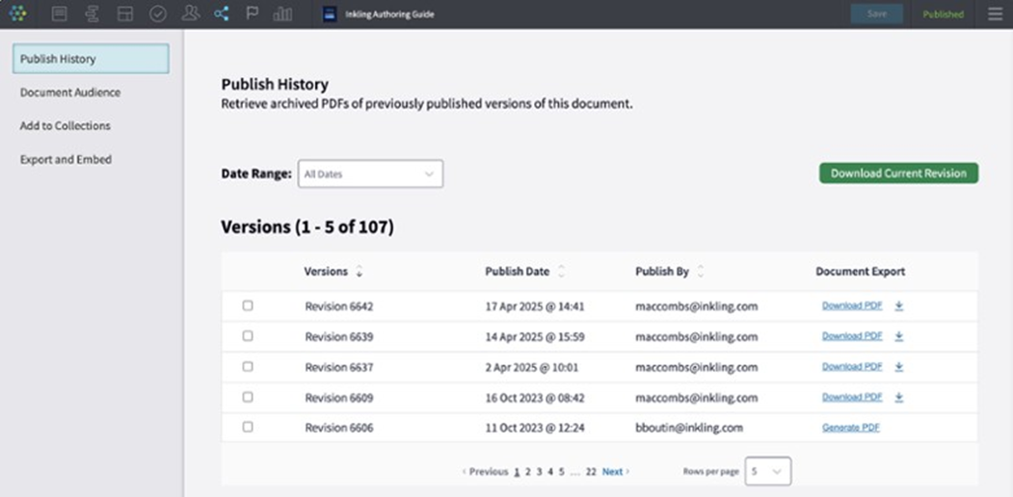Open the checkmark review icon in toolbar
Image resolution: width=1013 pixels, height=497 pixels.
[157, 13]
